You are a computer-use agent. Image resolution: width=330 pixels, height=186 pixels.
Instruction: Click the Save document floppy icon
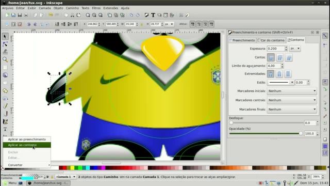point(20,15)
